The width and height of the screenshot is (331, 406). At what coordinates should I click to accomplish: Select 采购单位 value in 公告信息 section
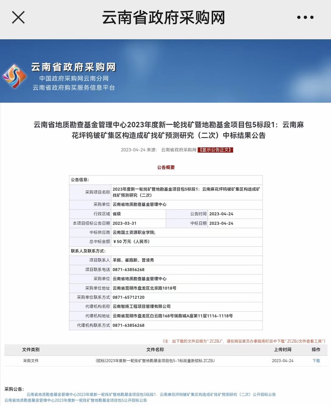pyautogui.click(x=140, y=204)
